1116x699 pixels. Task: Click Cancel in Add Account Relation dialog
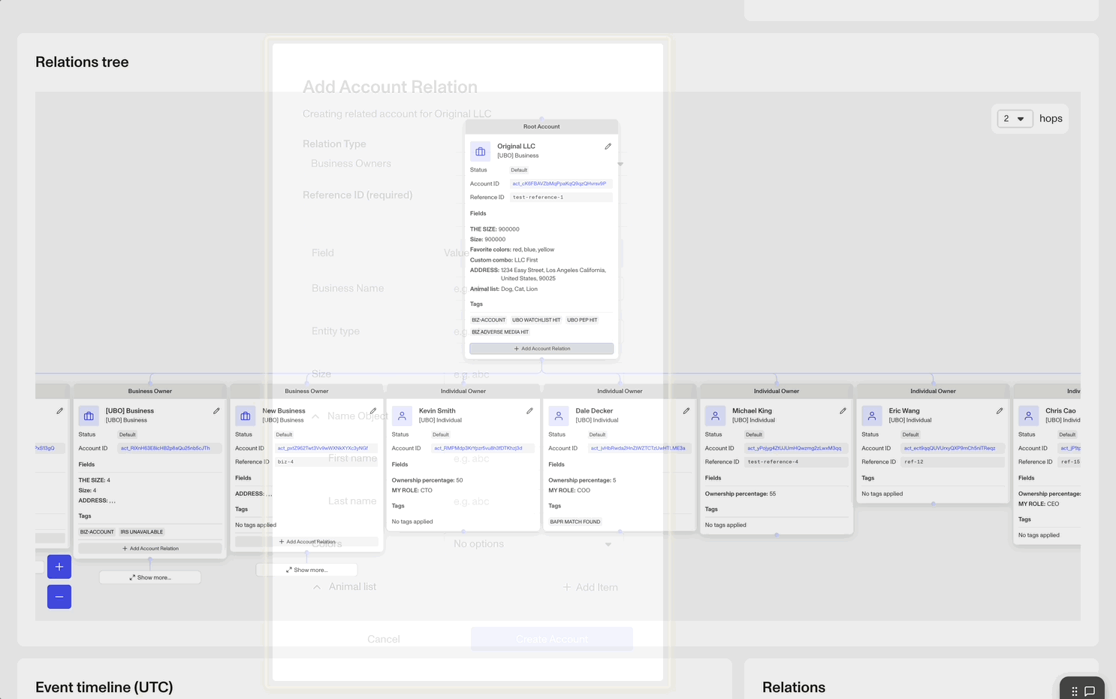[x=384, y=640]
